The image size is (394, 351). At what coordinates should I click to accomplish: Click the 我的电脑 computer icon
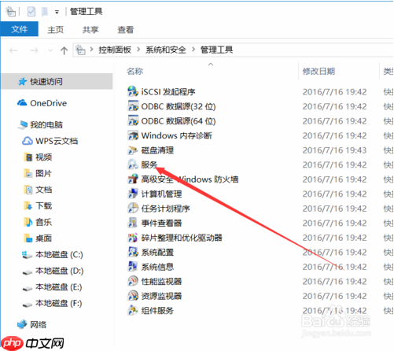tap(23, 124)
